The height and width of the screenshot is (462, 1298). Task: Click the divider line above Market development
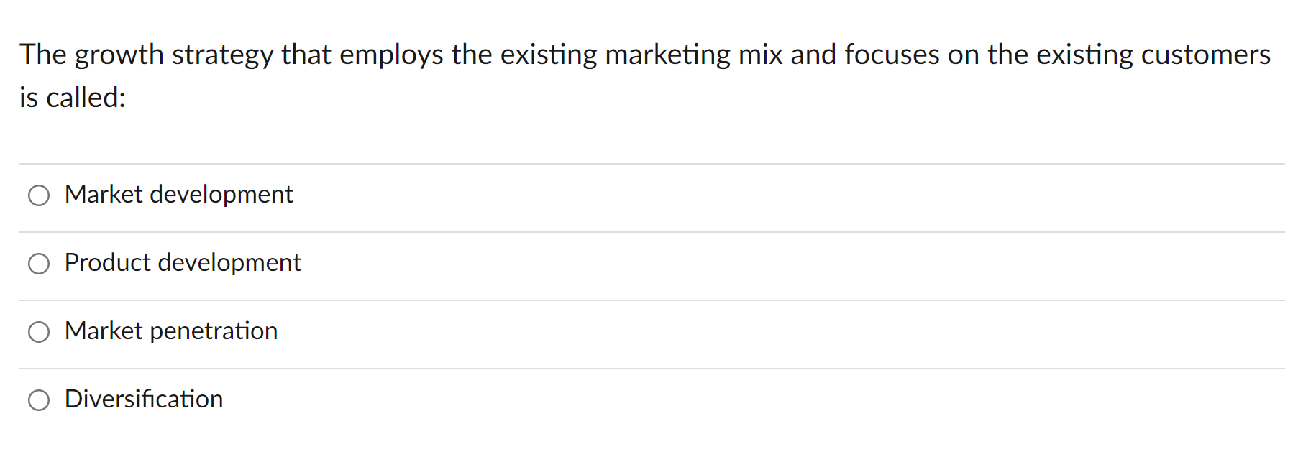click(647, 163)
